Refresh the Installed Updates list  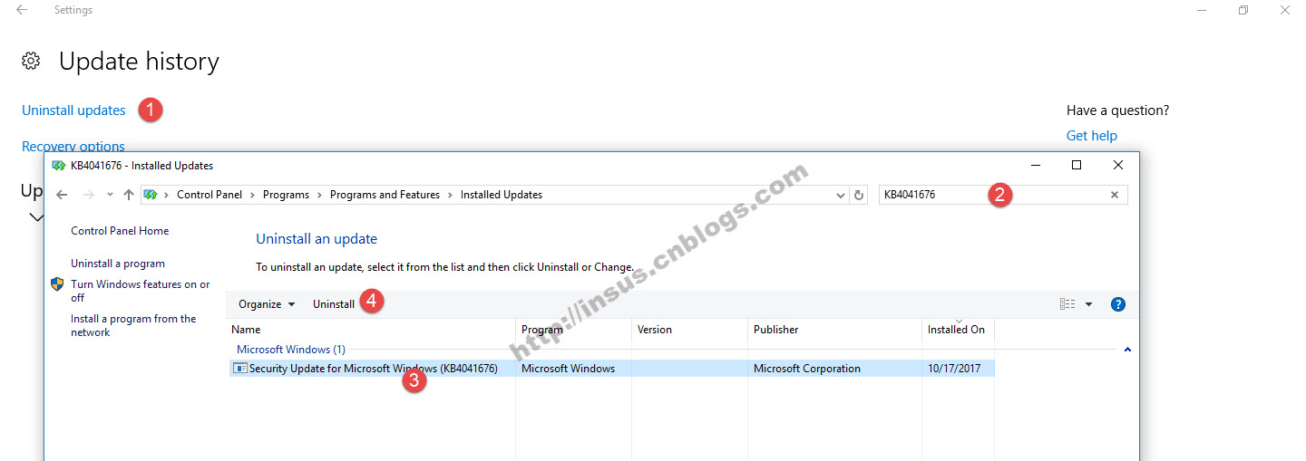click(859, 195)
